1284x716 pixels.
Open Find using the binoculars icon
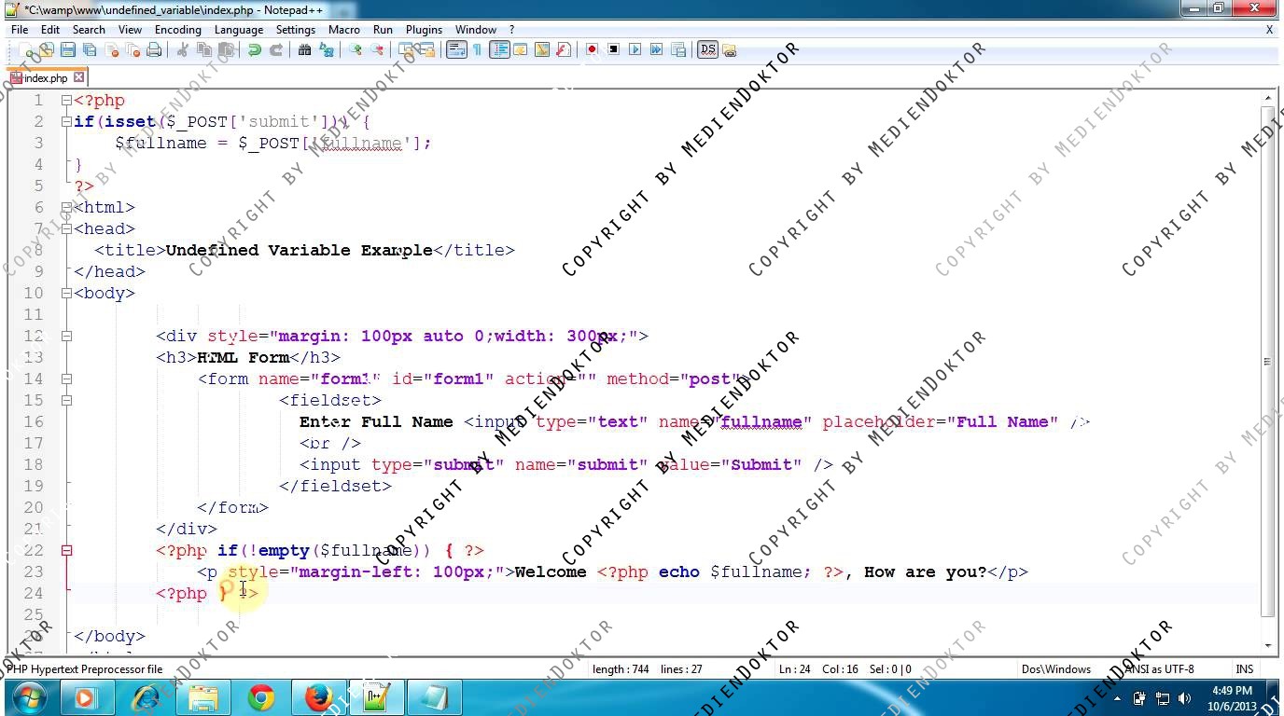coord(304,49)
